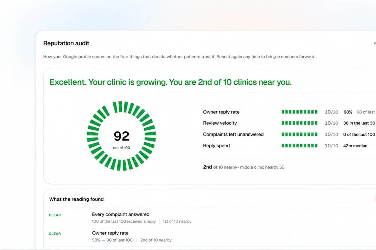The height and width of the screenshot is (250, 376).
Task: Click the '38 in the last 30' value
Action: point(359,123)
